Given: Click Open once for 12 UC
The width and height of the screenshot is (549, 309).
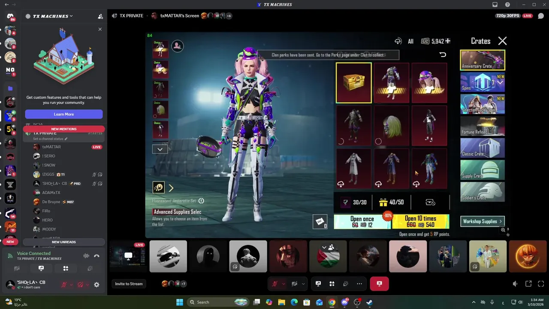Looking at the screenshot, I should (x=362, y=221).
